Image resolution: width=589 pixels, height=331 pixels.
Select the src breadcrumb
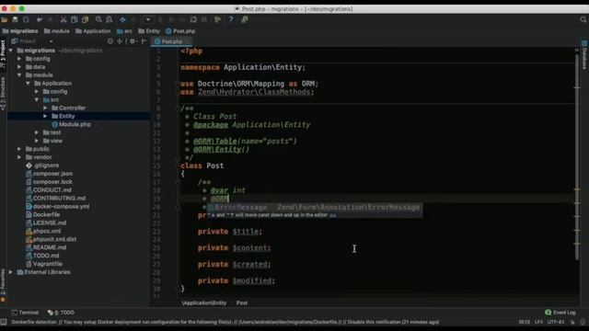point(124,31)
